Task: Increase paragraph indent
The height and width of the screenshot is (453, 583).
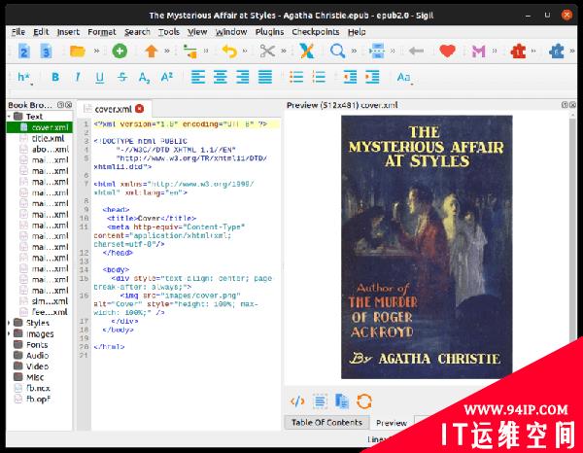Action: point(372,77)
